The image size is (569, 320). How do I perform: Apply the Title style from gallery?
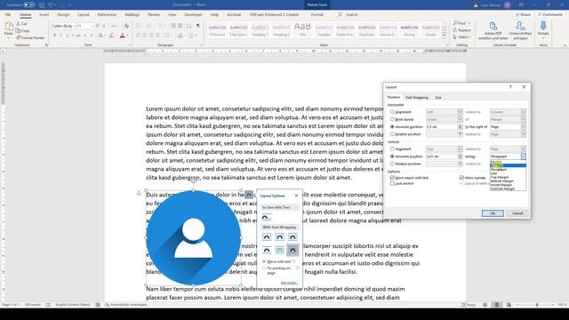[302, 29]
